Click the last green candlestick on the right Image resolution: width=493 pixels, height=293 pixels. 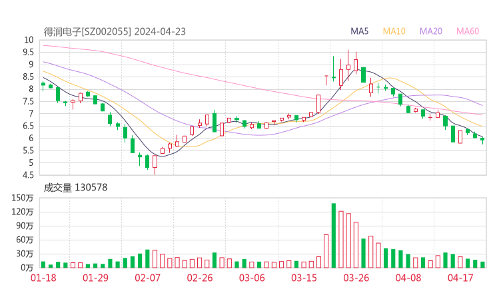(482, 139)
